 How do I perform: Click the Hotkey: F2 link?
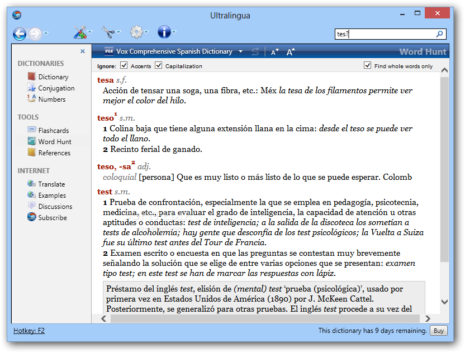click(29, 331)
